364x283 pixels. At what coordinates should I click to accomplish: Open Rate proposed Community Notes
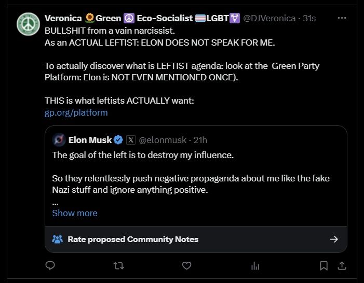[x=196, y=239]
